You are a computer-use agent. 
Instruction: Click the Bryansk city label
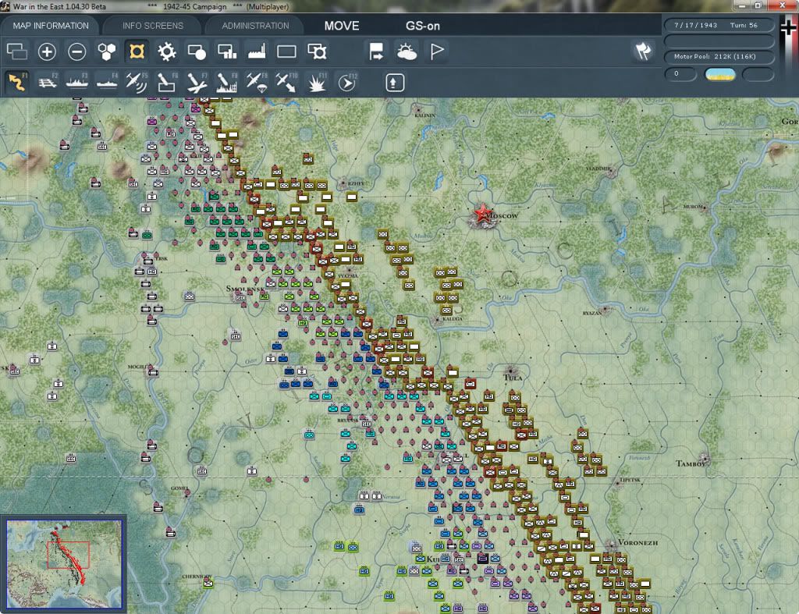point(348,421)
